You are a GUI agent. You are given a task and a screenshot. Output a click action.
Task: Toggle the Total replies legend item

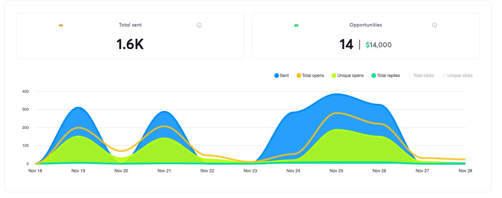point(386,76)
